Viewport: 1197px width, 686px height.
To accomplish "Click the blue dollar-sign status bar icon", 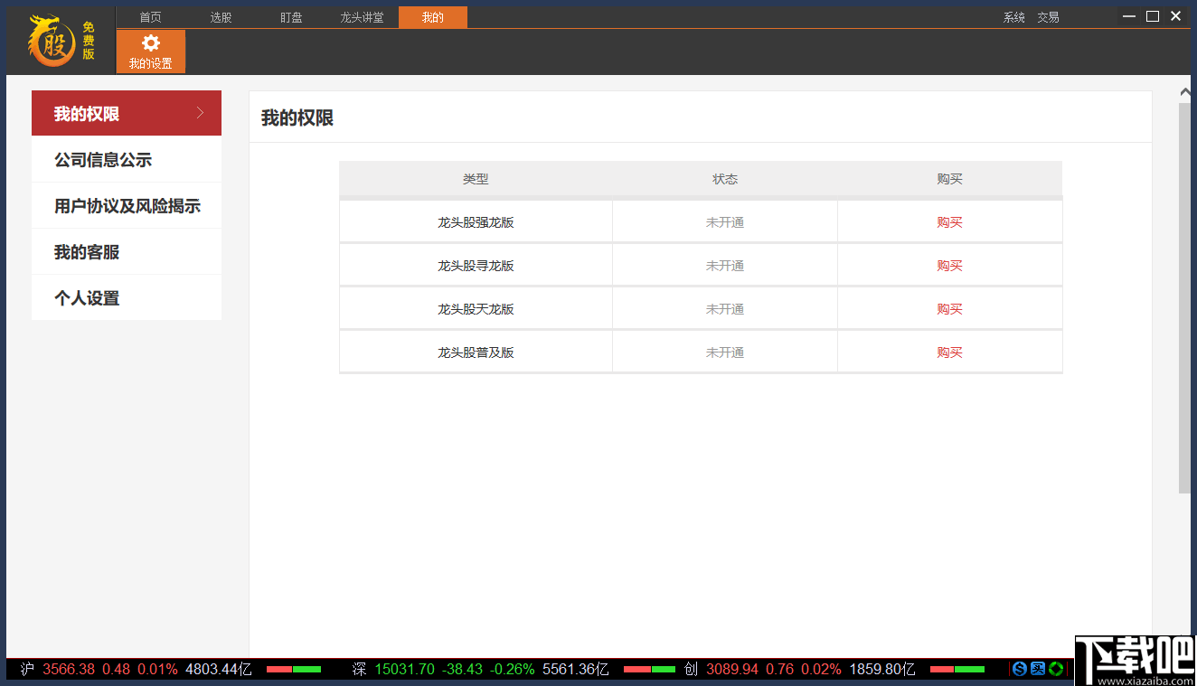I will (1020, 669).
